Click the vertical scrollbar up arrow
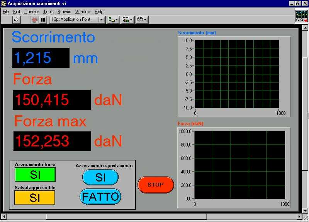309x222 pixels. tap(305, 28)
